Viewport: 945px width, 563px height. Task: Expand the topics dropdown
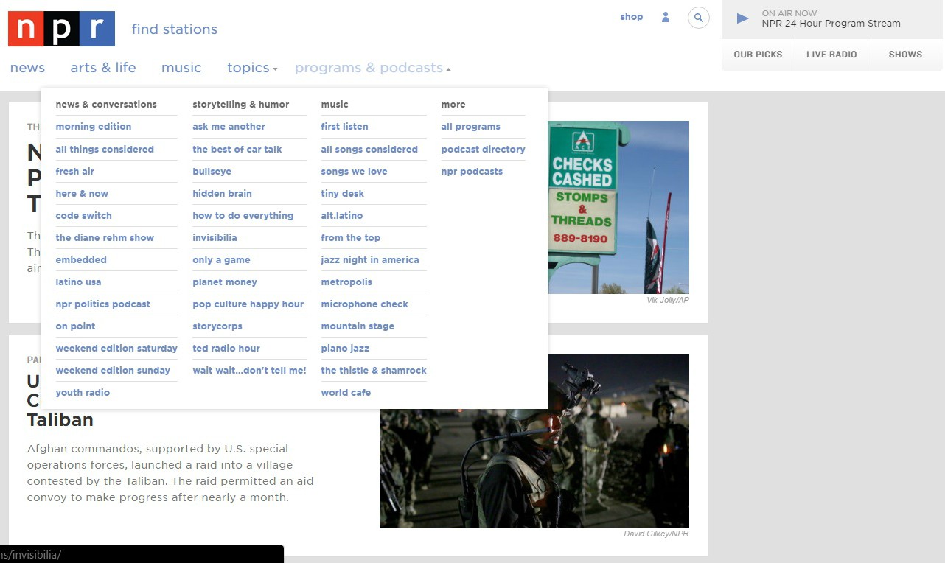pyautogui.click(x=252, y=68)
